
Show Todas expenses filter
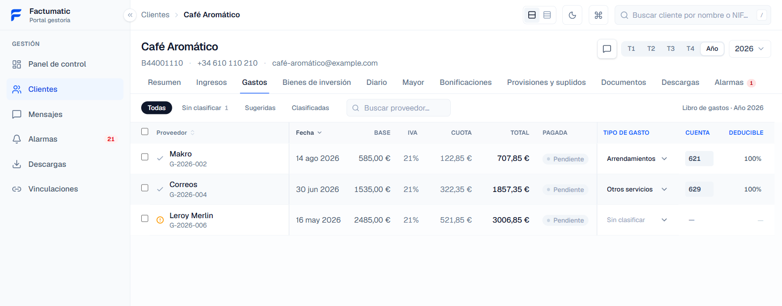click(x=156, y=108)
